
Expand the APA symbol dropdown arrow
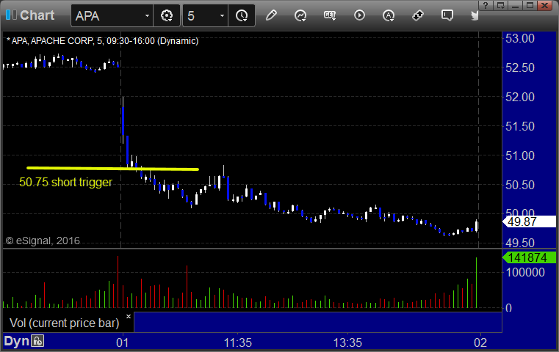click(x=147, y=16)
